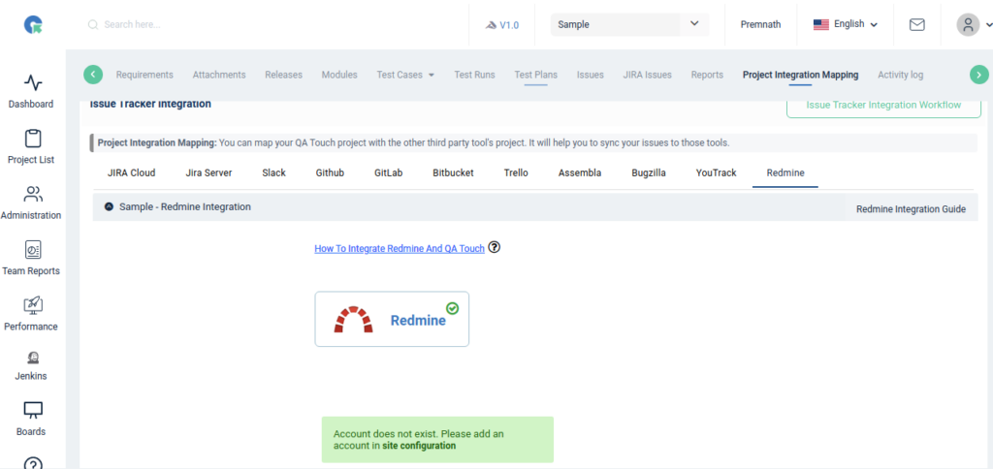Open the English language dropdown
Screen dimensions: 993x469
coord(846,24)
